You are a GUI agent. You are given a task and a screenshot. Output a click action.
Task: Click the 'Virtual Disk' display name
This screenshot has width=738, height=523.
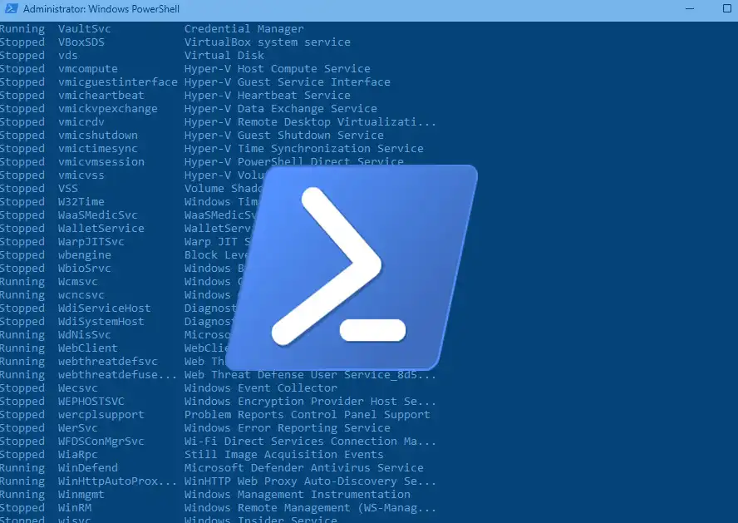(224, 55)
